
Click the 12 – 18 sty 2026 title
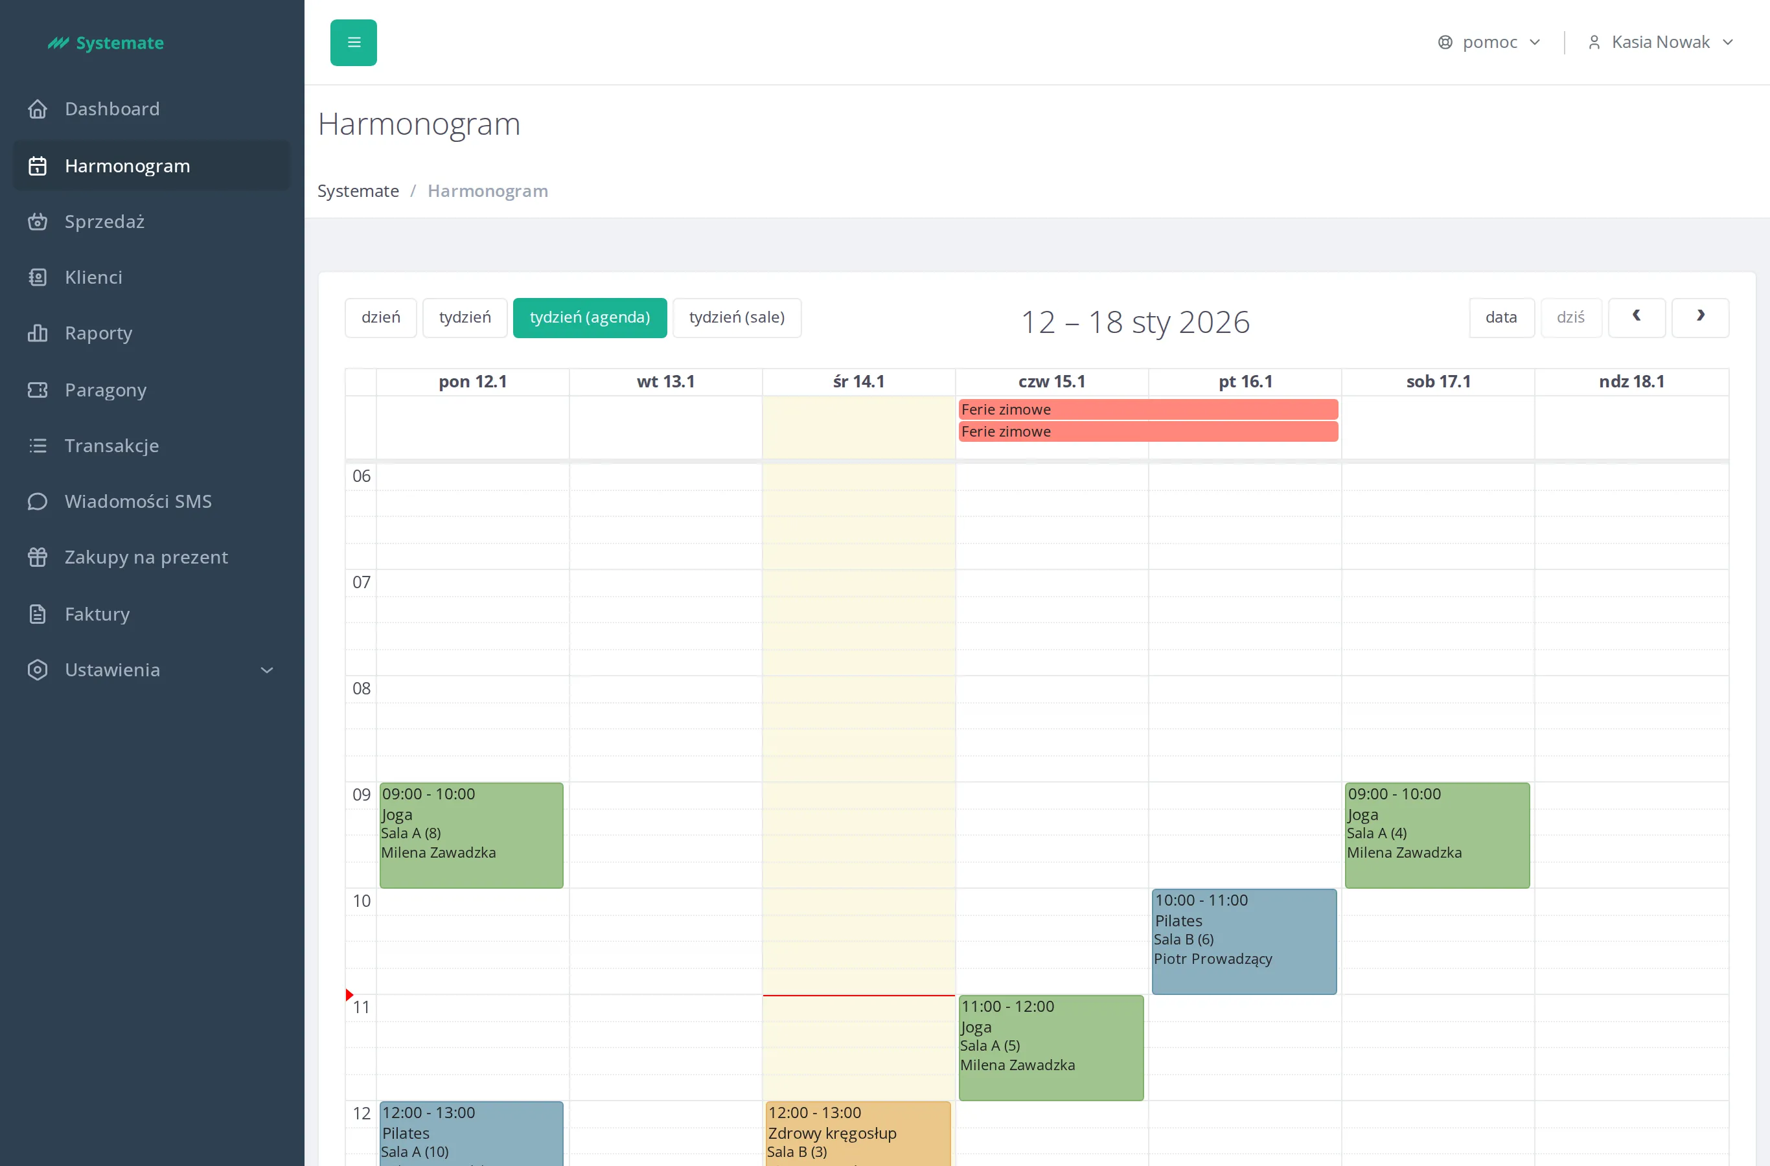point(1136,322)
